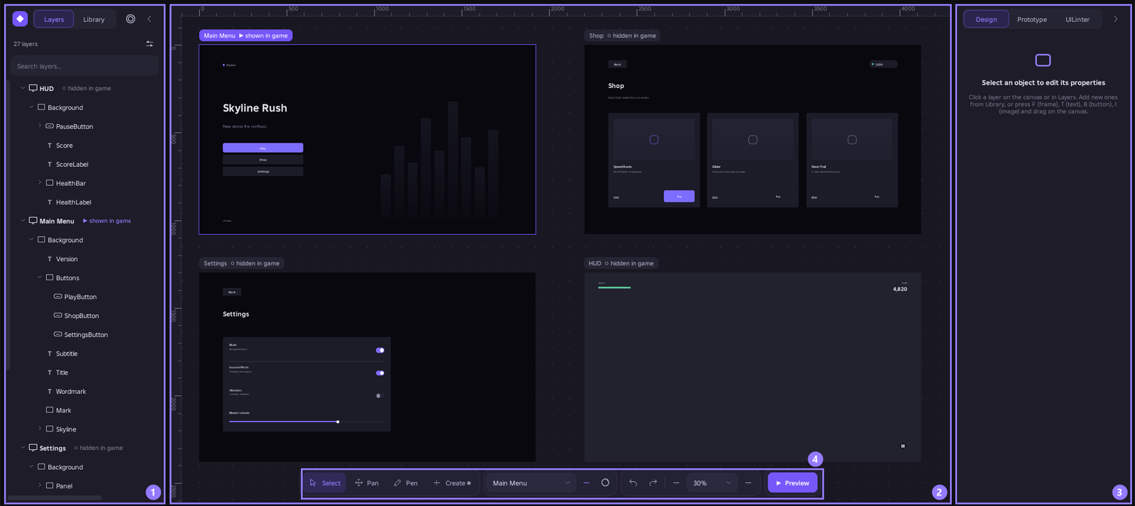
Task: Click the green health bar in HUD frame
Action: pyautogui.click(x=614, y=287)
